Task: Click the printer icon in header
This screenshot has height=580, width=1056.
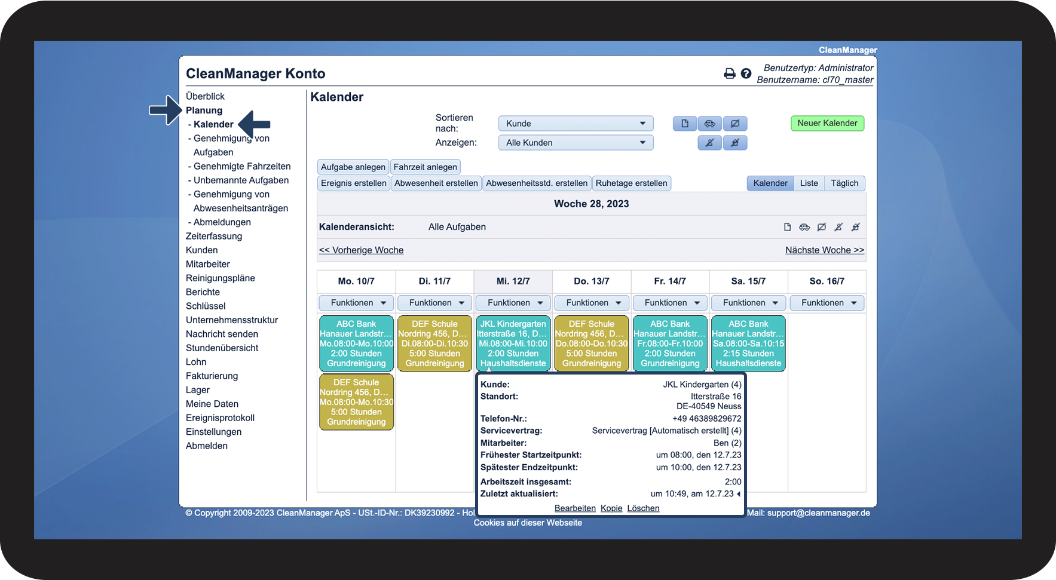Action: [x=729, y=73]
